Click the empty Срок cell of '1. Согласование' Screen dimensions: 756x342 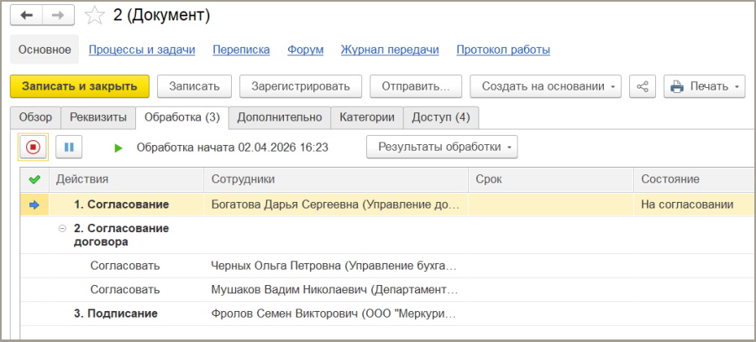(550, 205)
